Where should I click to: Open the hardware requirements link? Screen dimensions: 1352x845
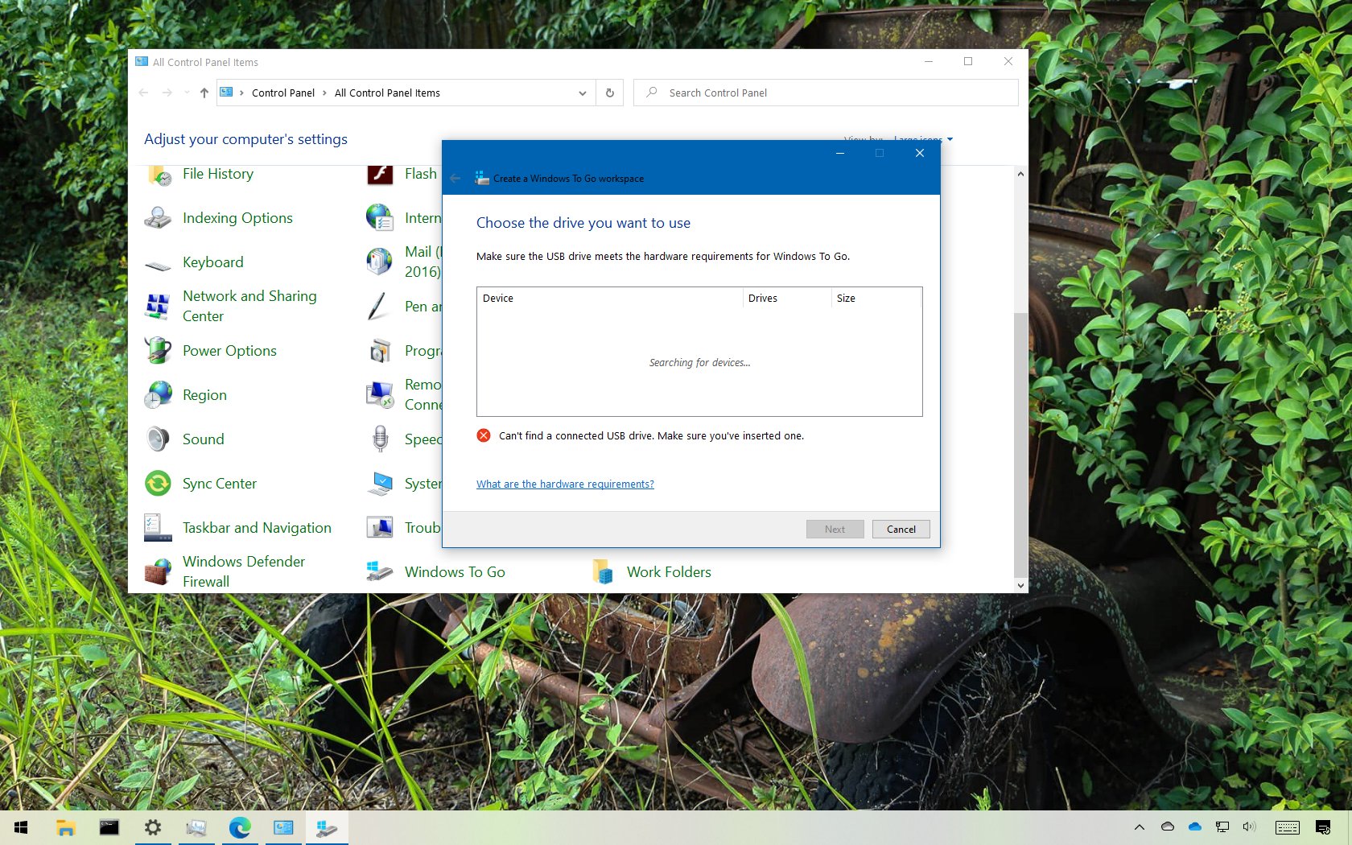[565, 484]
